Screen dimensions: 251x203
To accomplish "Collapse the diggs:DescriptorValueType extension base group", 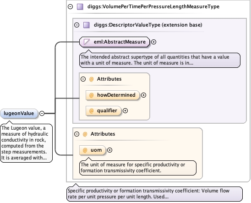I will (x=76, y=25).
